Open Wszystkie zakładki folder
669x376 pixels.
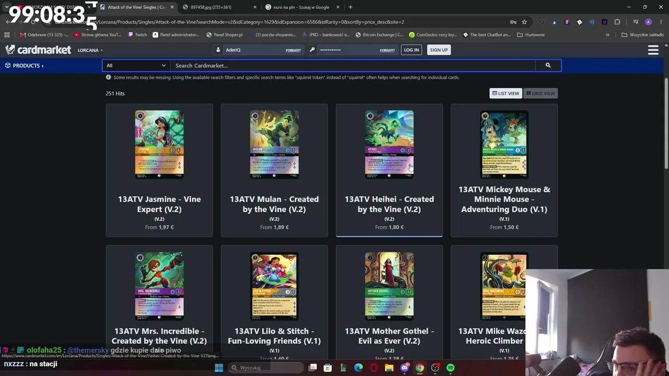click(x=642, y=35)
